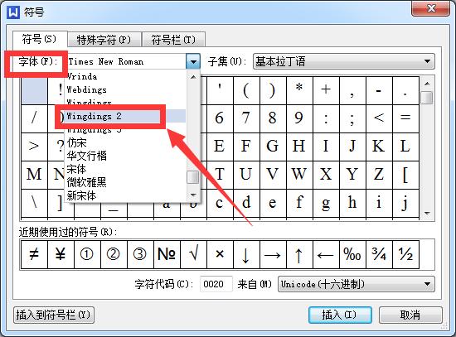Select the capital letter Z in the grid
This screenshot has height=337, width=456.
point(379,175)
